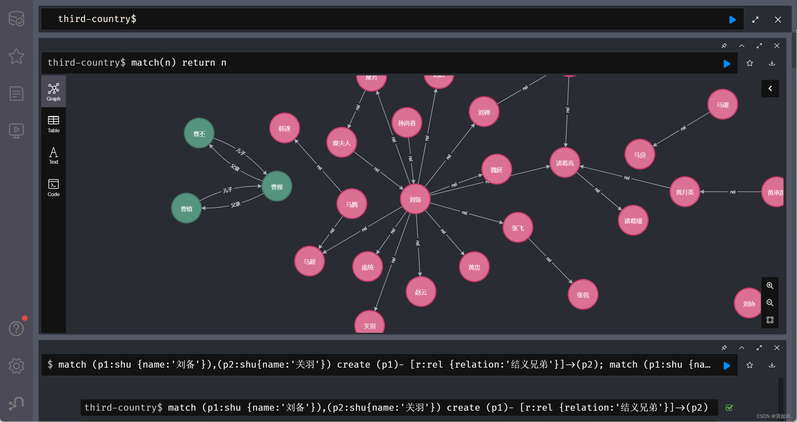Click the 刘备 node in graph
Image resolution: width=797 pixels, height=422 pixels.
pyautogui.click(x=415, y=200)
